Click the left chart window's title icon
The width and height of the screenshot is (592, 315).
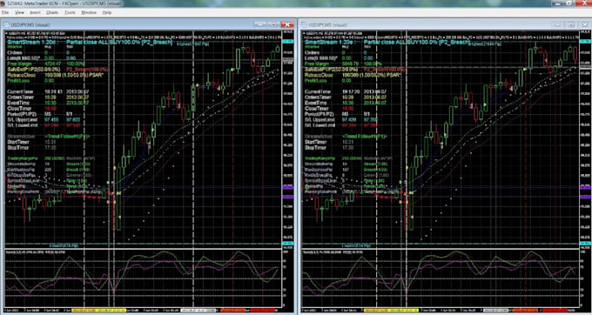point(6,24)
